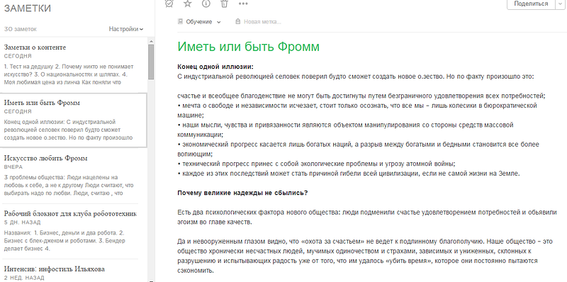Click bullet line наши мысли, чувства и привязанности
Screen dimensions: 567x282
345,130
